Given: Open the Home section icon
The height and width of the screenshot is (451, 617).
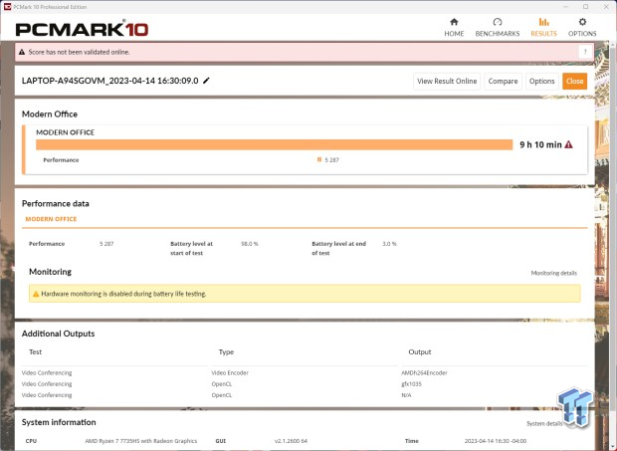Looking at the screenshot, I should pyautogui.click(x=454, y=22).
